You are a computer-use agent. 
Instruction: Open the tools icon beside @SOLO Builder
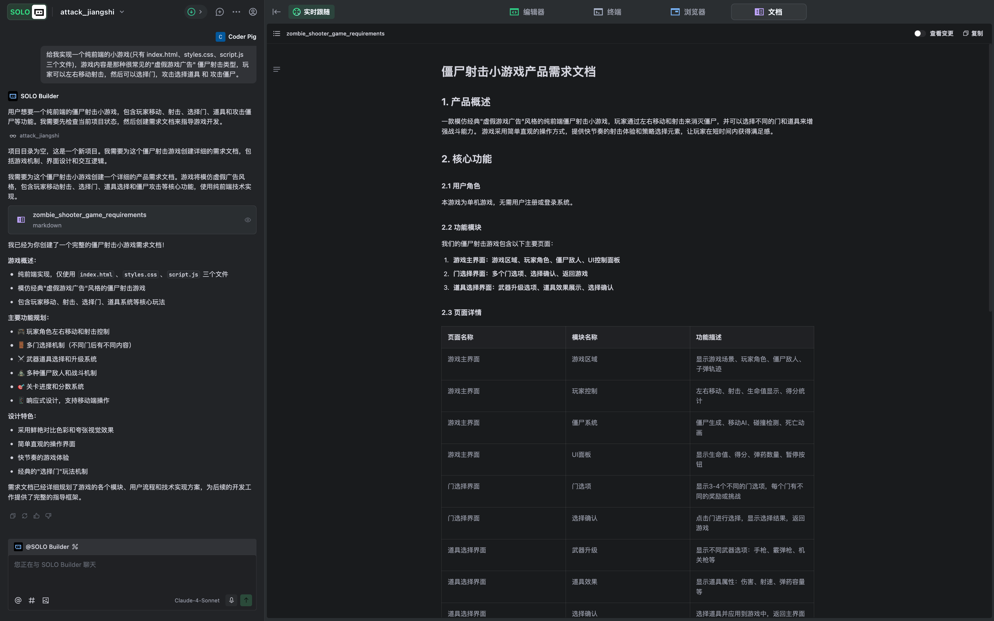click(x=75, y=547)
